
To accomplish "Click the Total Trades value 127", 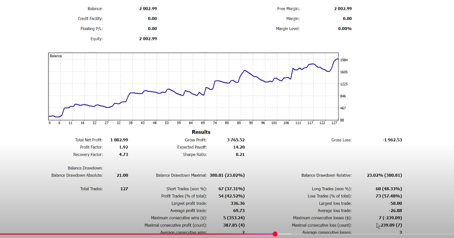I will [x=125, y=189].
